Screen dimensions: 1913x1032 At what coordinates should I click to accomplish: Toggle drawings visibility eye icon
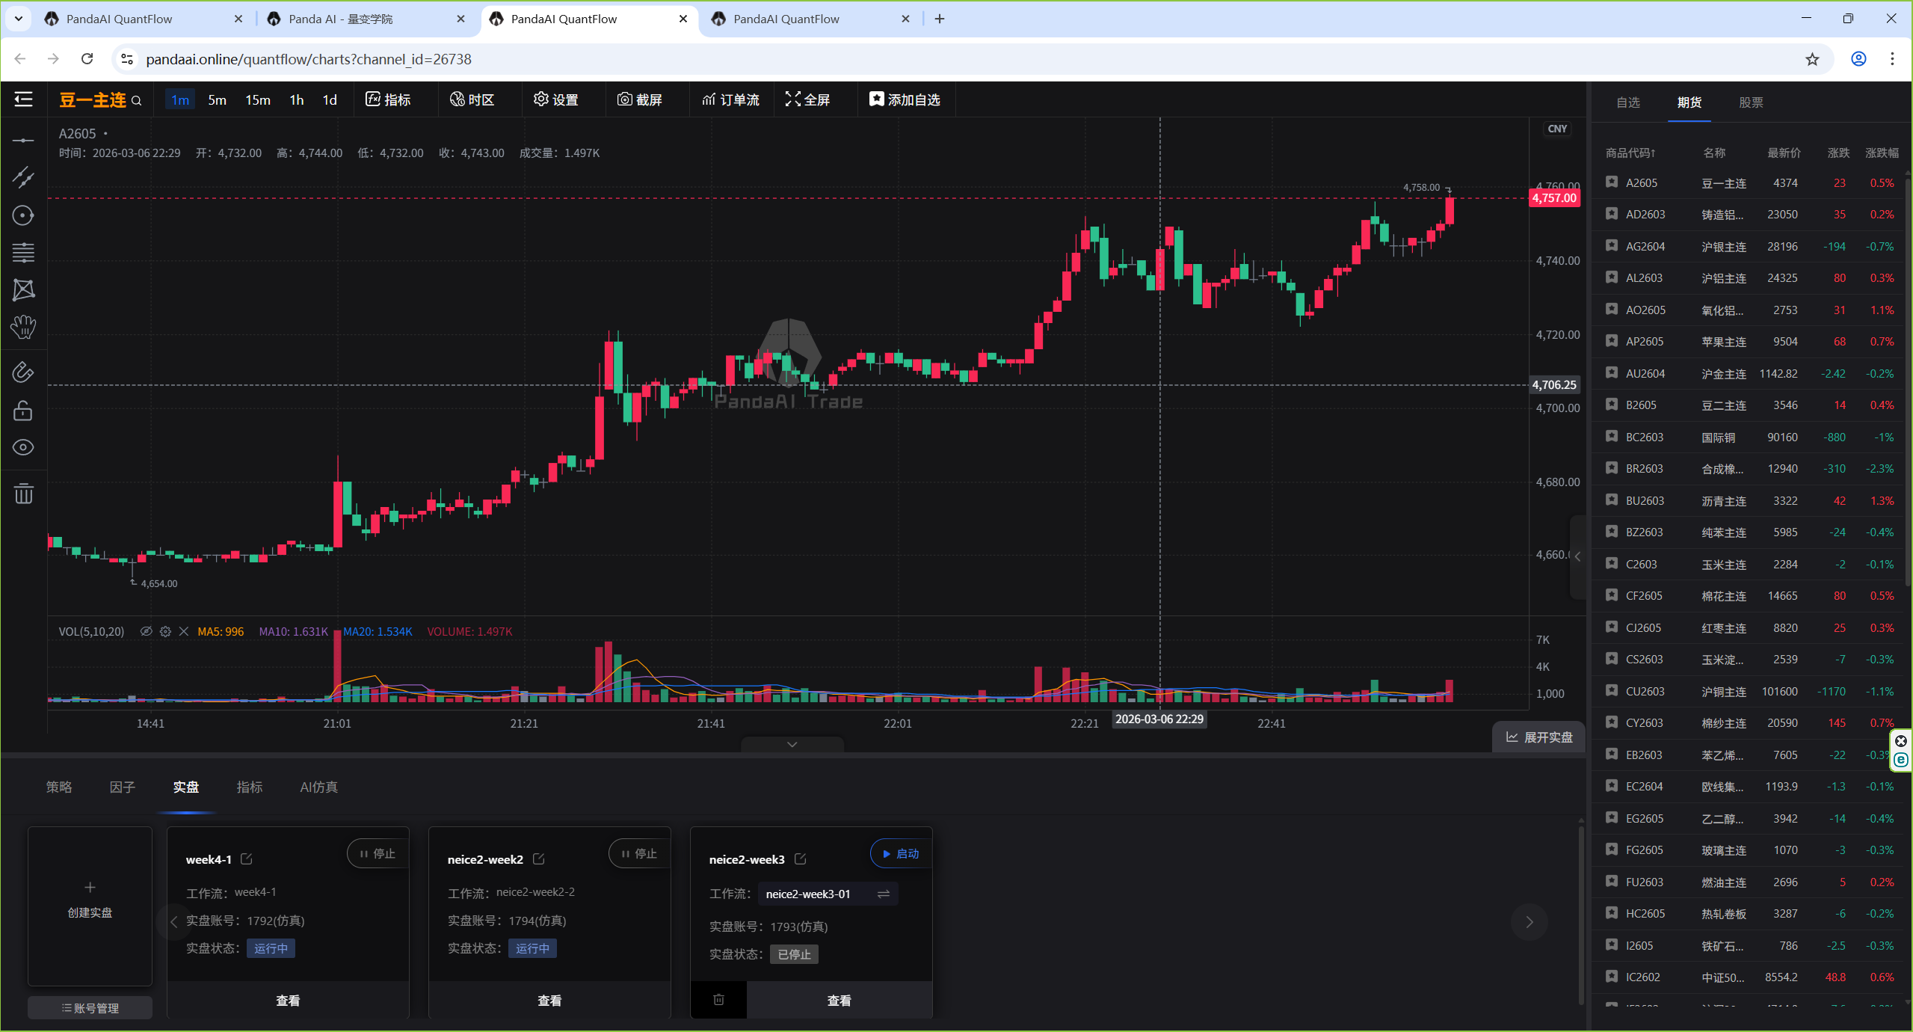pos(23,447)
